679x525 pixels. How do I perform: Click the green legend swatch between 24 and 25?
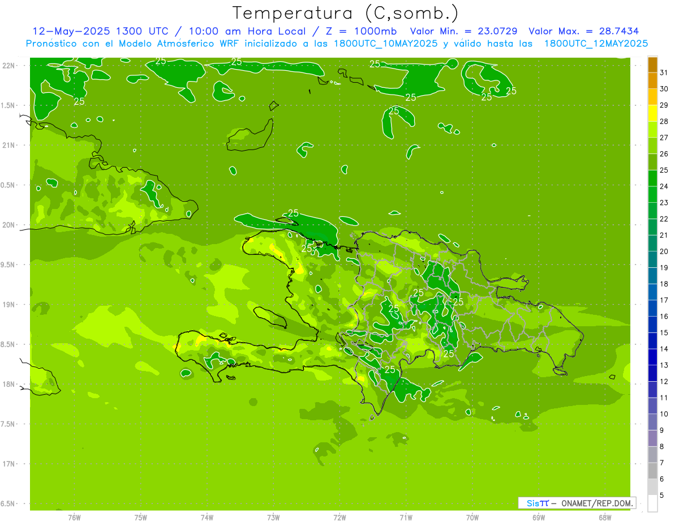pos(652,178)
